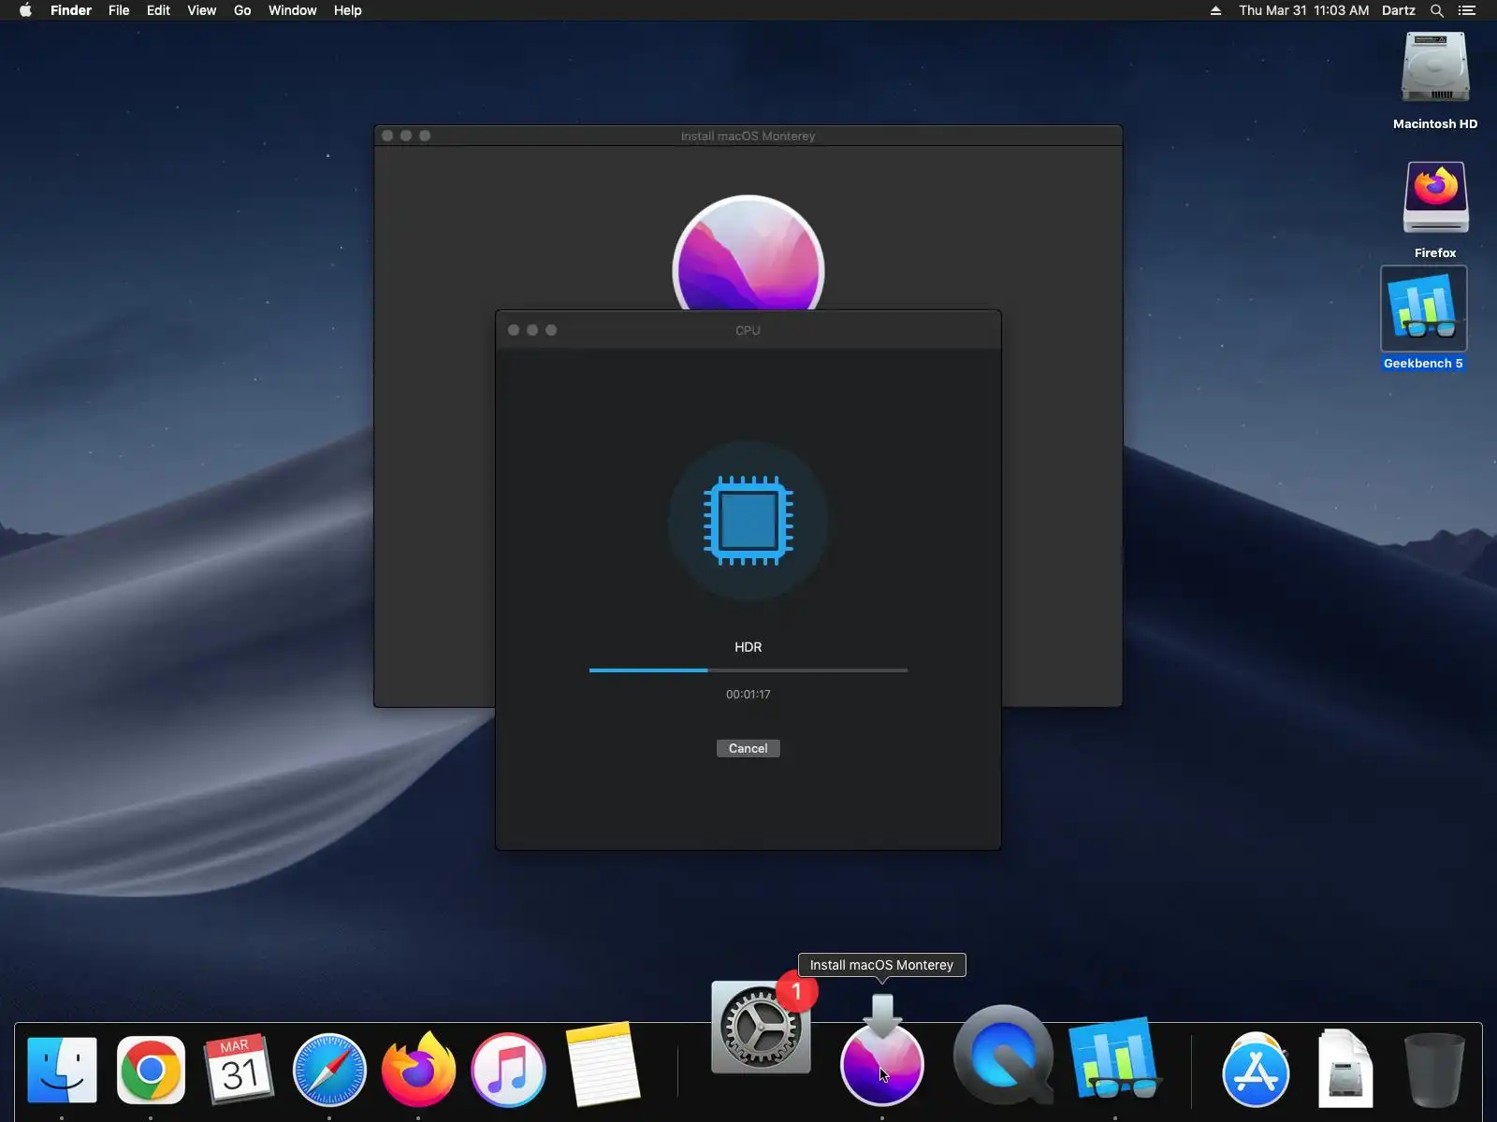Close the Install macOS Monterey window

387,136
